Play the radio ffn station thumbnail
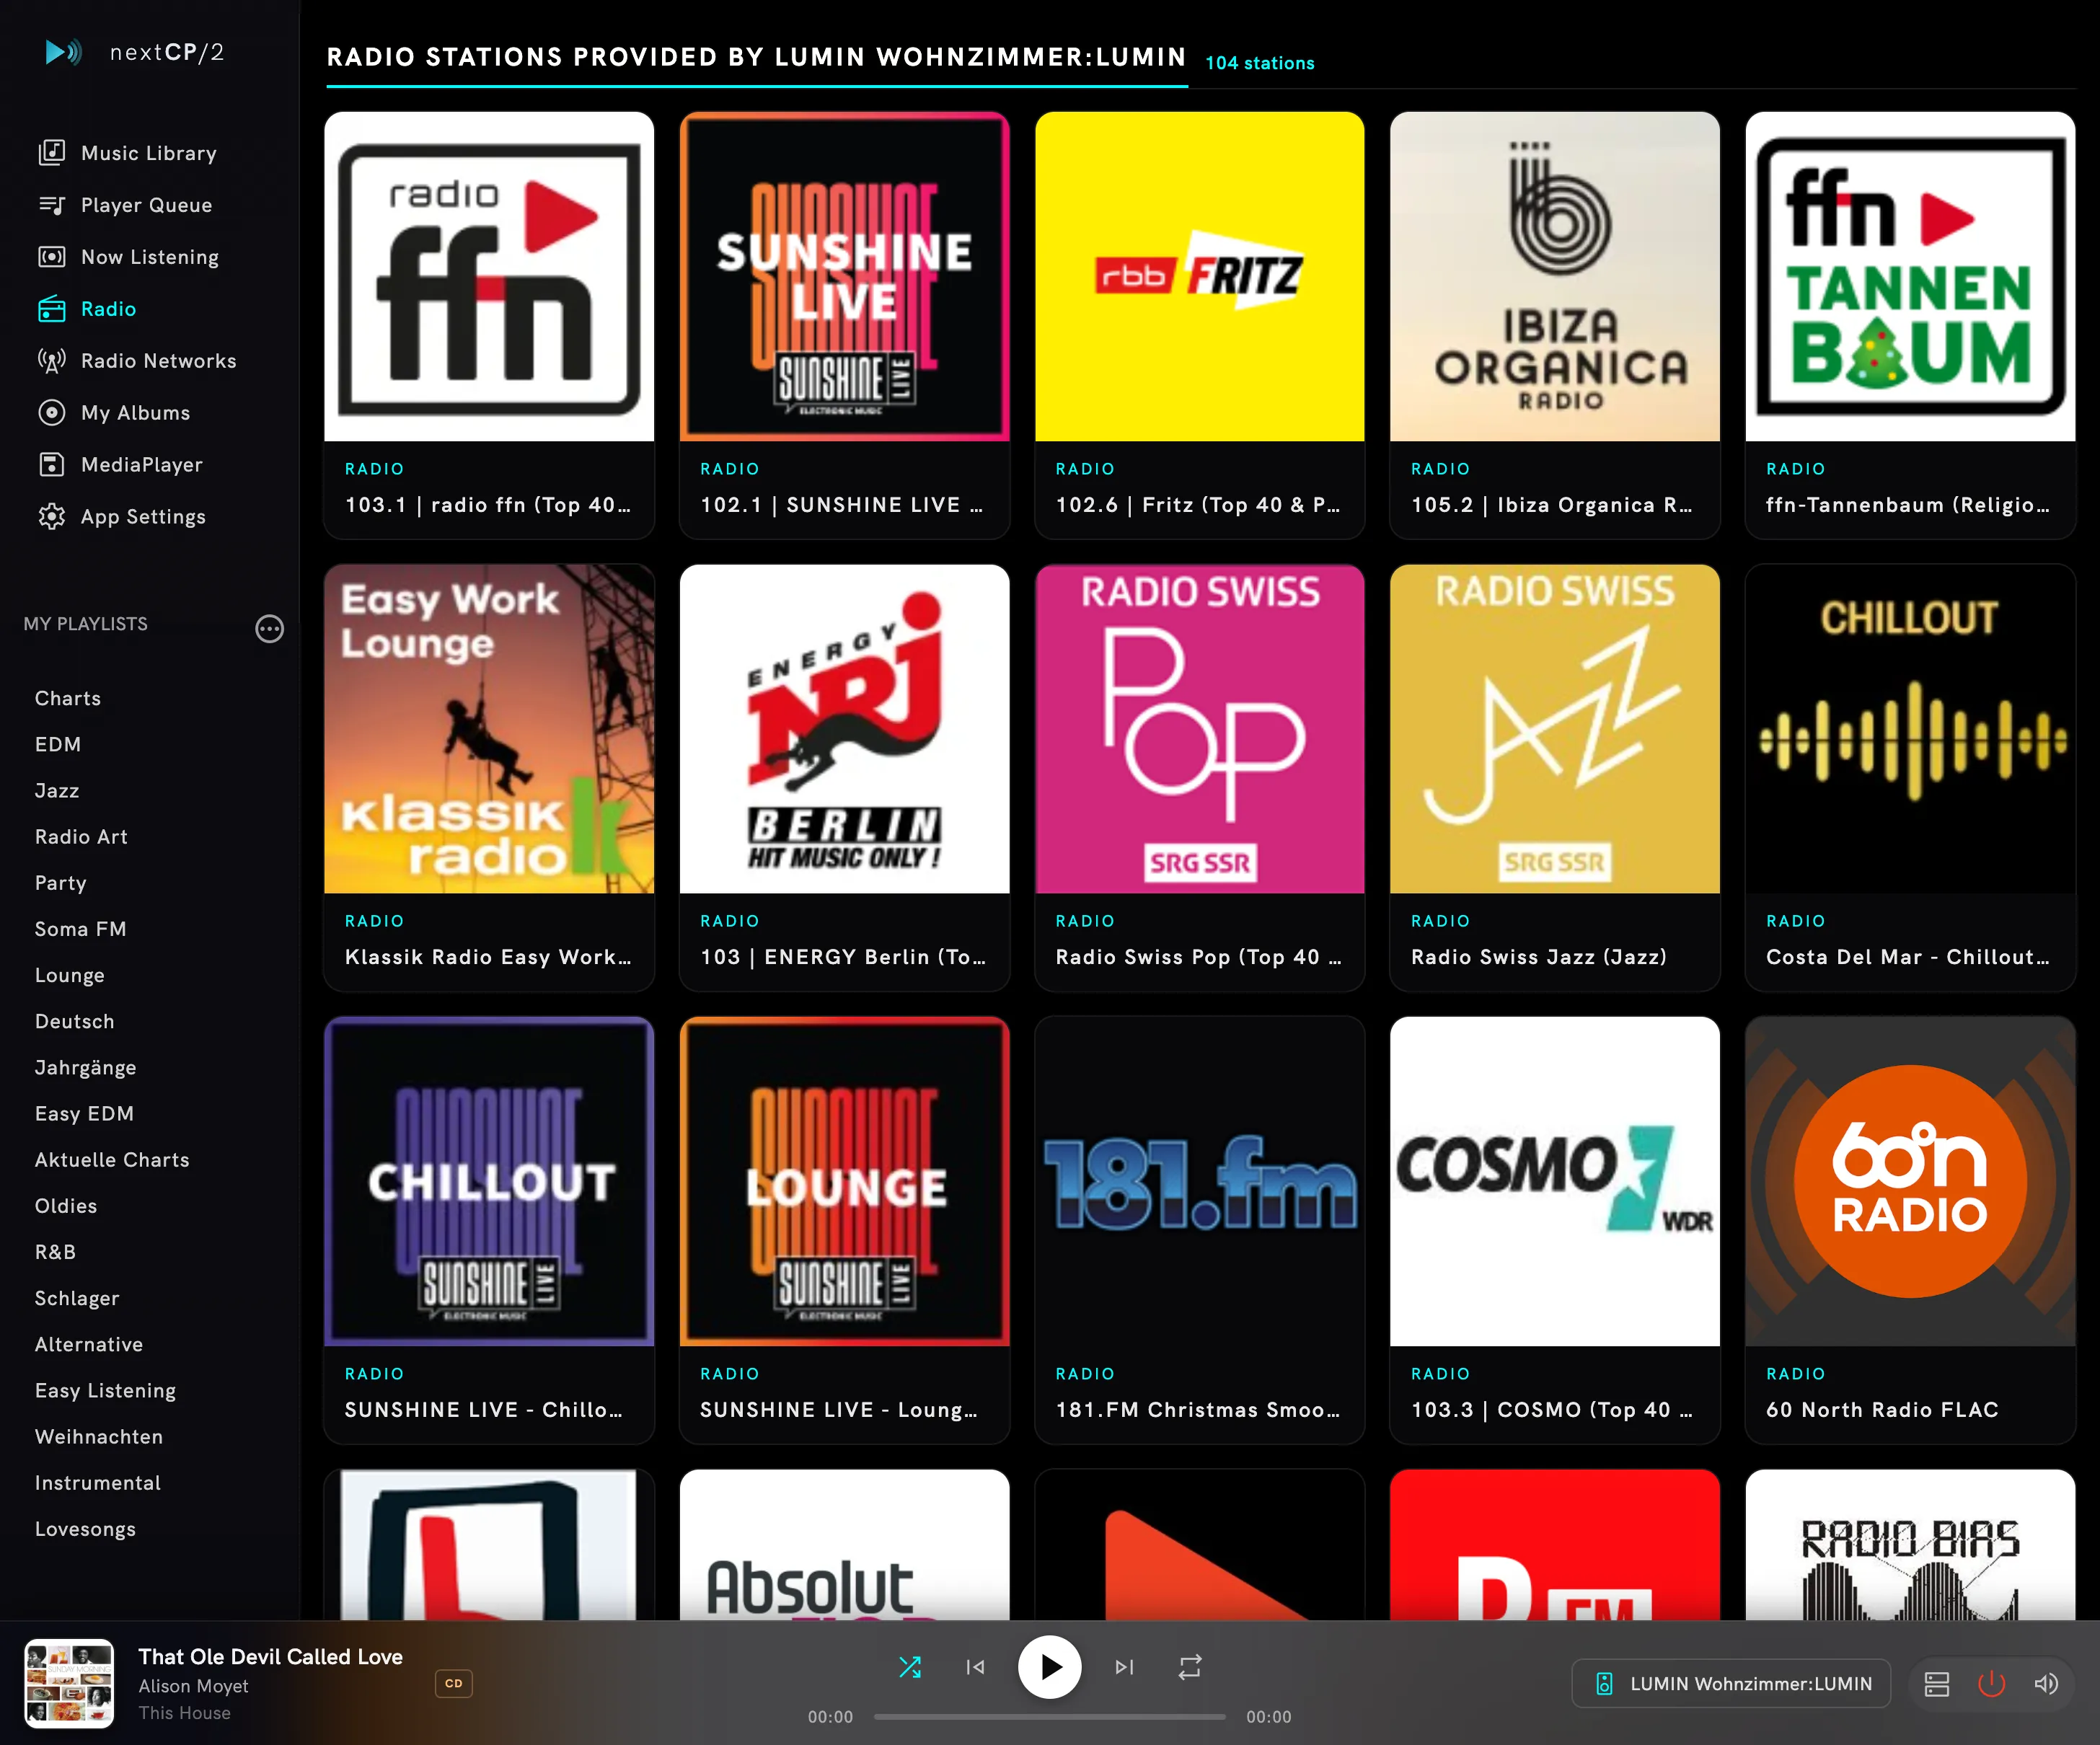The width and height of the screenshot is (2100, 1745). click(489, 276)
